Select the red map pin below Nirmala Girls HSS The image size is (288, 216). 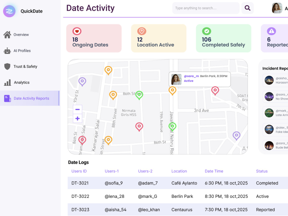(139, 127)
